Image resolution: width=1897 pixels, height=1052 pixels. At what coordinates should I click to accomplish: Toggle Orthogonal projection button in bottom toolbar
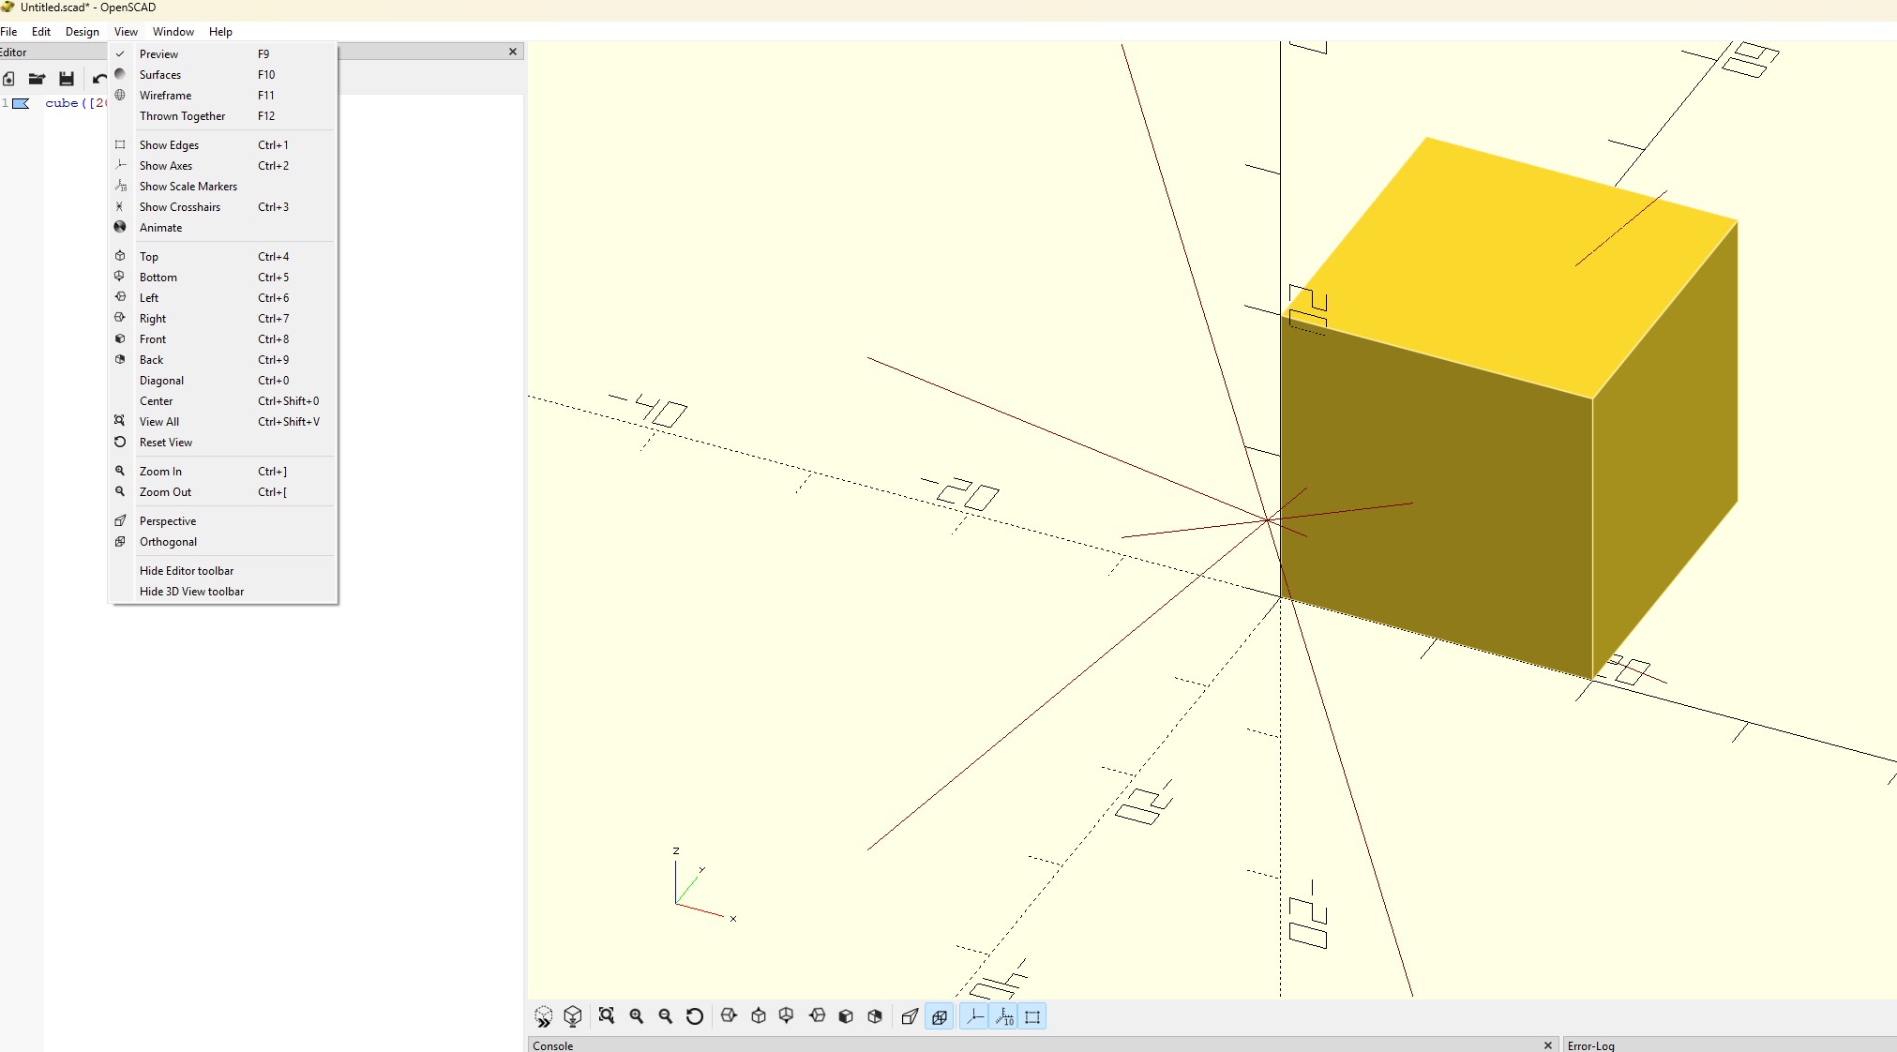click(939, 1016)
